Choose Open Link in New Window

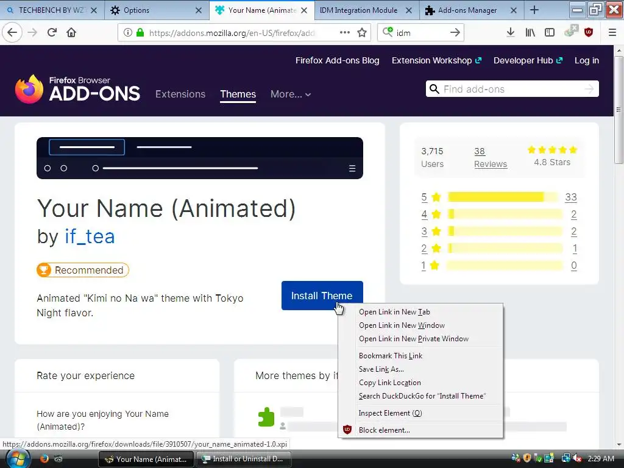420,325
